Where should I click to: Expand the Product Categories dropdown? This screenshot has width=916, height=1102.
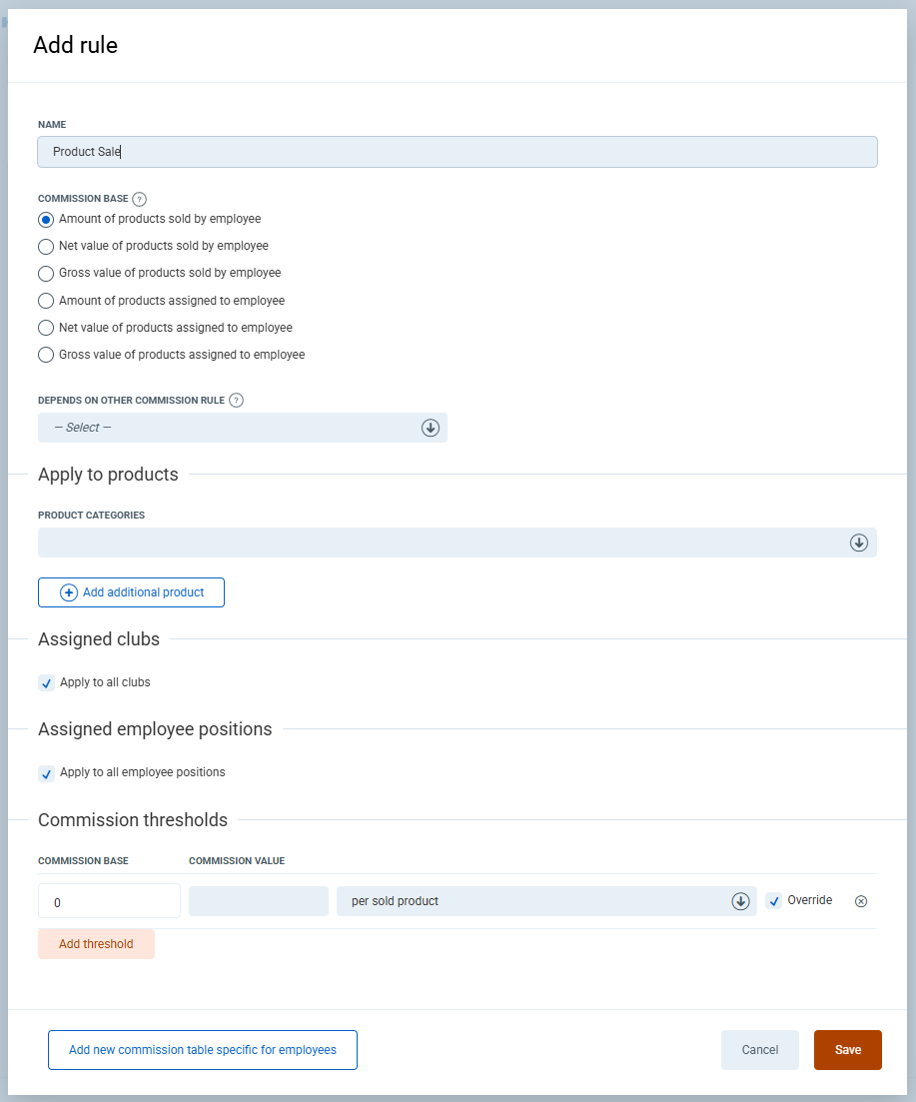point(457,543)
